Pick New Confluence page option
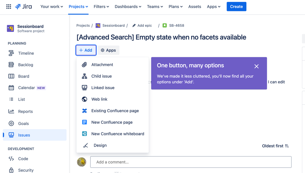The height and width of the screenshot is (173, 305). (x=112, y=122)
